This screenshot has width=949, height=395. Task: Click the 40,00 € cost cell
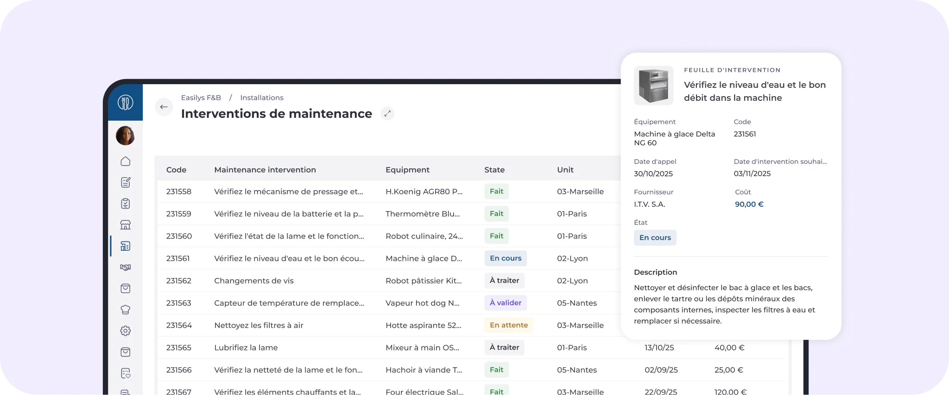click(x=729, y=347)
